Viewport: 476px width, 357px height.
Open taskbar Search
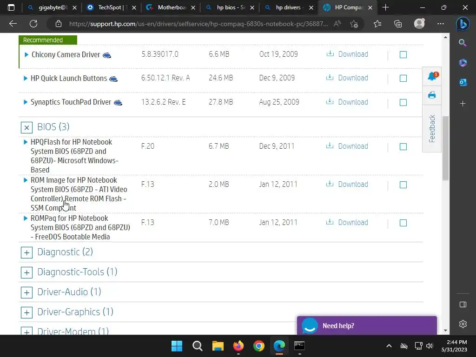coord(197,346)
